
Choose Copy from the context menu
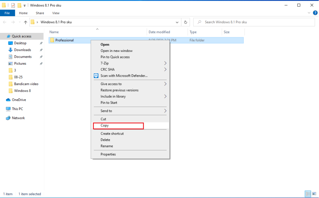coord(105,126)
